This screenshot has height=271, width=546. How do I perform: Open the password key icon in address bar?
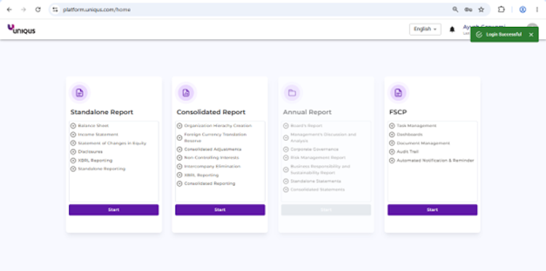coord(468,9)
